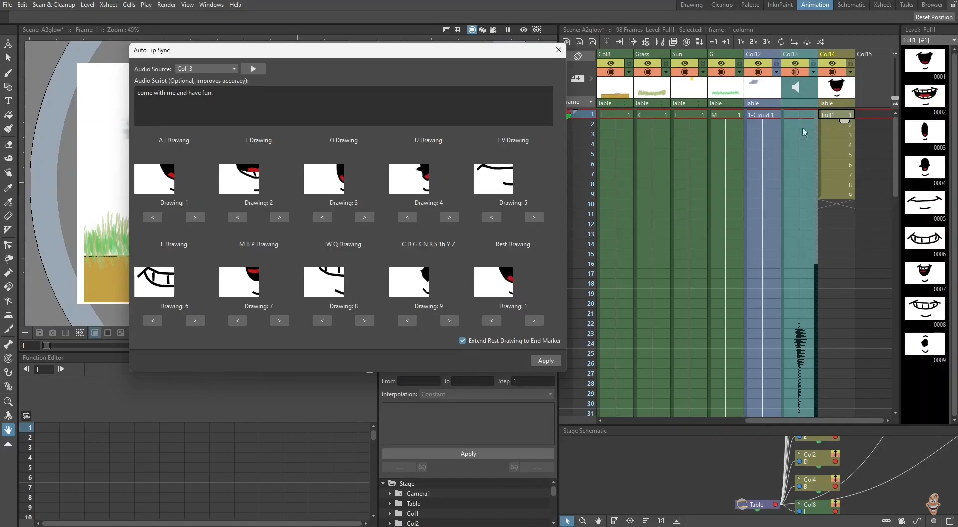Toggle preview visibility eye for Grass column

[648, 63]
